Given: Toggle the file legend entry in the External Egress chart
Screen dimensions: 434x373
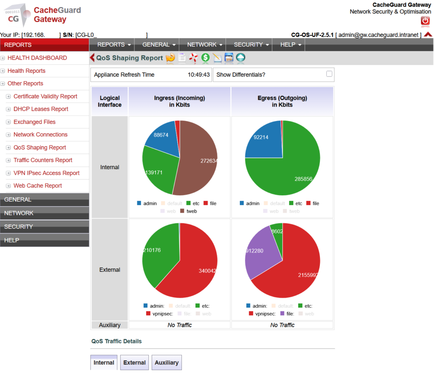Looking at the screenshot, I should pyautogui.click(x=287, y=314).
